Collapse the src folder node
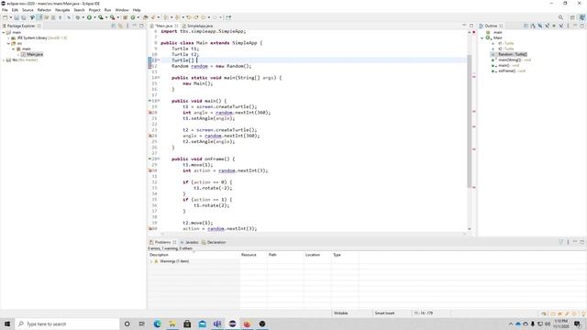 click(x=8, y=43)
